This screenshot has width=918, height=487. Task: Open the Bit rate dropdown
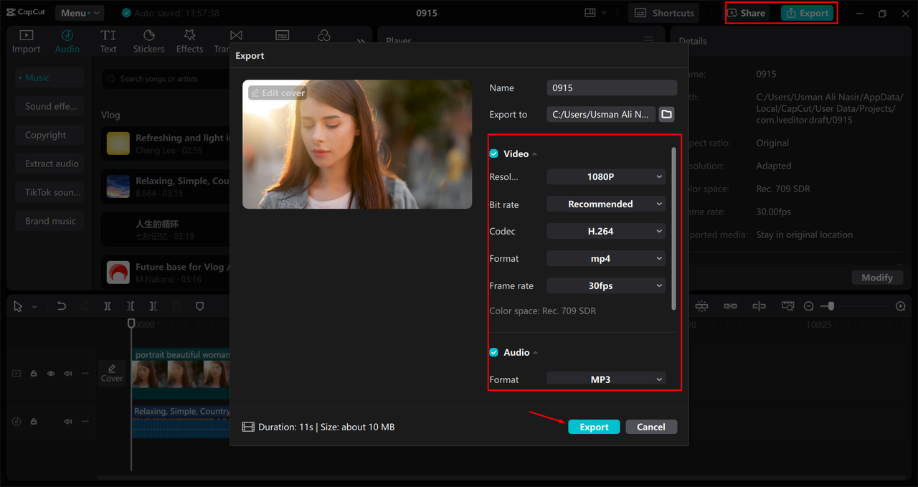606,204
